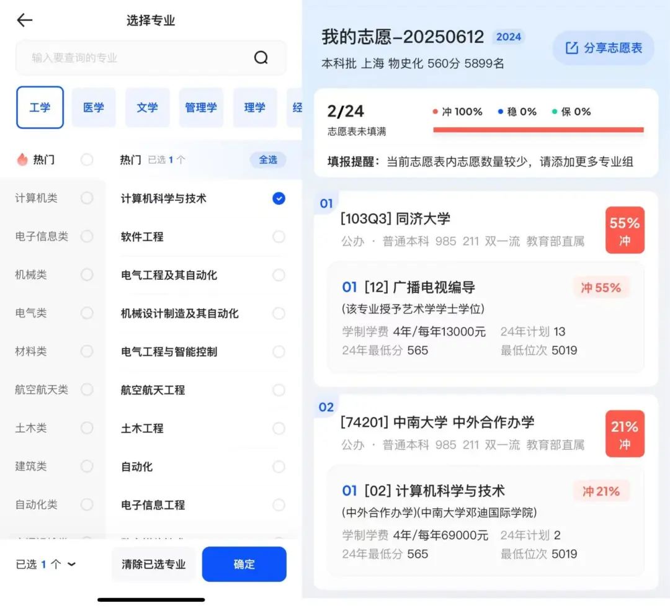This screenshot has width=670, height=608.
Task: Select the 02 volunteer number badge
Action: pos(326,407)
